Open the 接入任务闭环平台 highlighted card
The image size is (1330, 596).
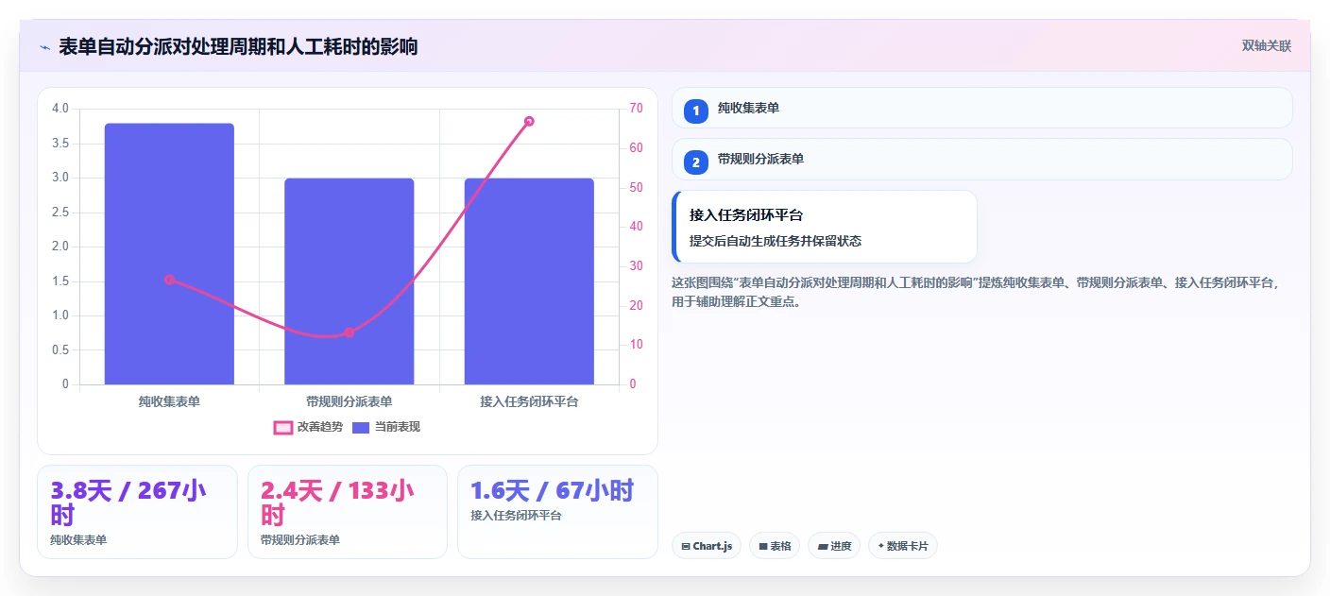point(824,227)
